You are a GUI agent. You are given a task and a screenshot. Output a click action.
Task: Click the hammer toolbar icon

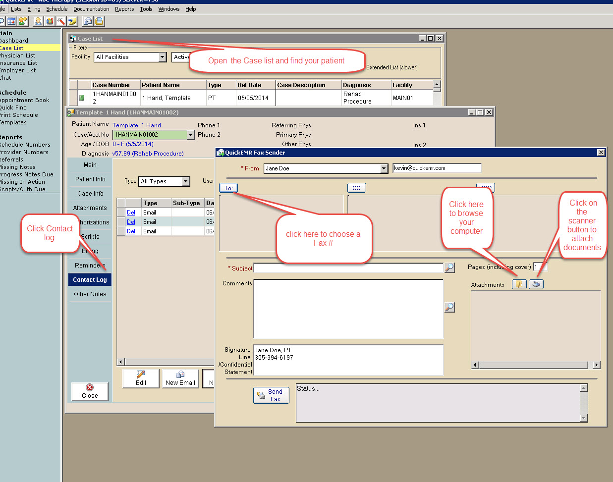click(61, 21)
